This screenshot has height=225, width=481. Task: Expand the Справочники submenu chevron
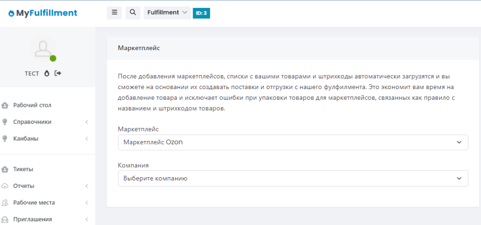(x=87, y=122)
